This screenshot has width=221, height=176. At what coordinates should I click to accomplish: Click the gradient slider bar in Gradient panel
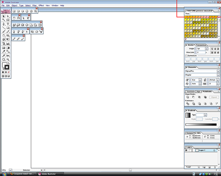(201, 125)
